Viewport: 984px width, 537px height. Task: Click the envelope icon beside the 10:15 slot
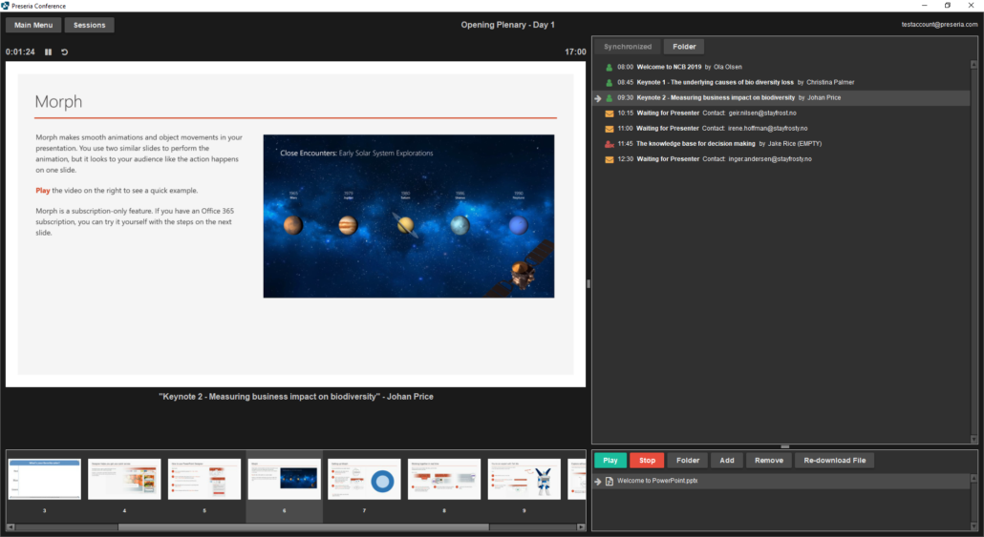[609, 114]
